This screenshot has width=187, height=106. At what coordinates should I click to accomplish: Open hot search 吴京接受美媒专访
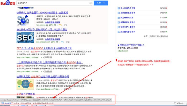point(128,13)
